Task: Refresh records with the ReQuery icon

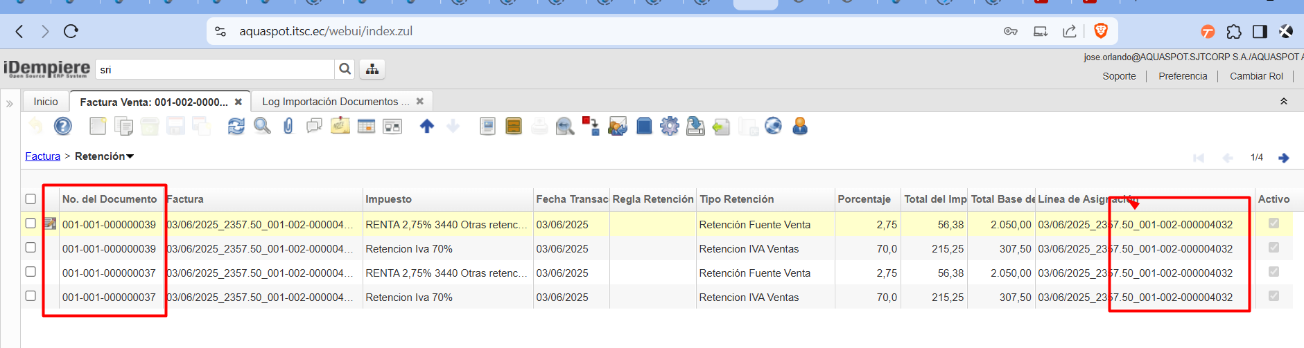Action: click(236, 126)
